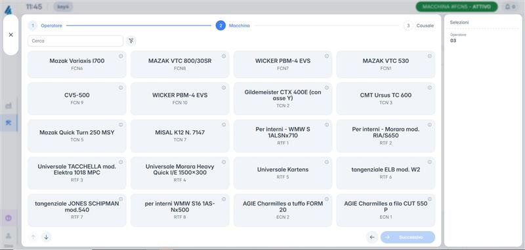Open info icon on CV5-500 card

coord(121,88)
